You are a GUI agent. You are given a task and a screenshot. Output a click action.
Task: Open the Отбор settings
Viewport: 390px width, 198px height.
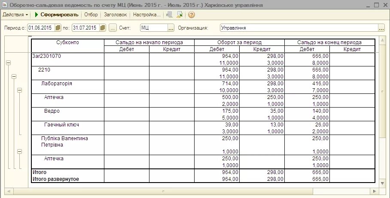[91, 15]
